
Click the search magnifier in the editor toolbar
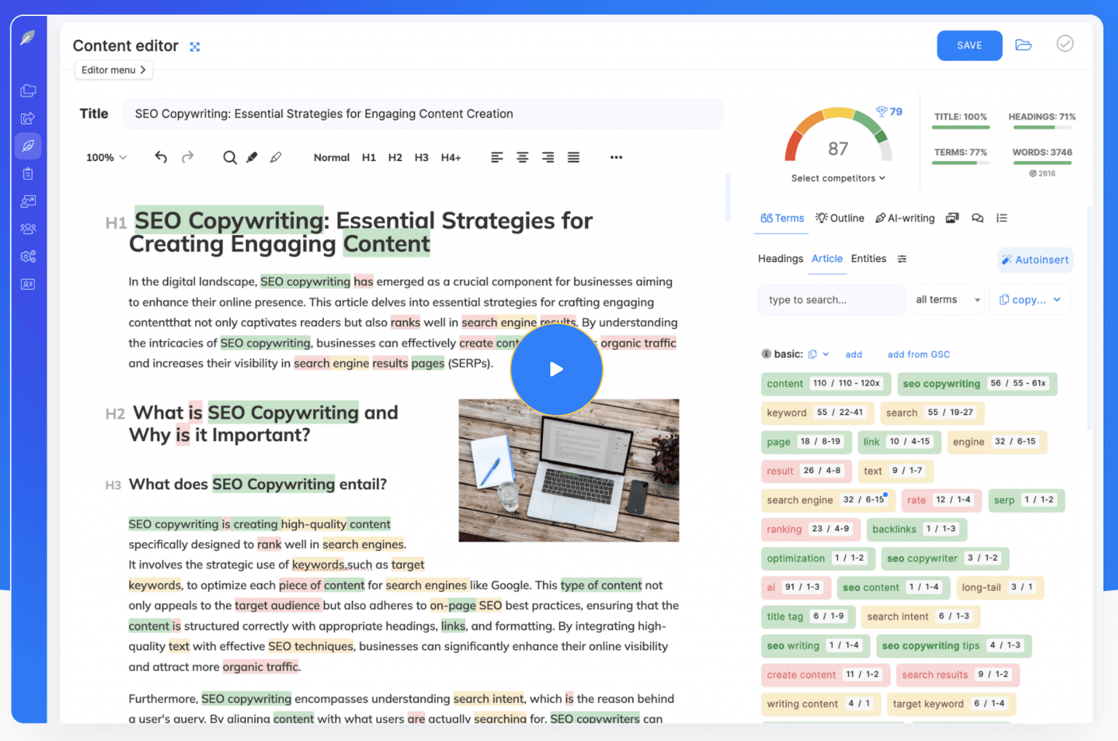(x=229, y=157)
